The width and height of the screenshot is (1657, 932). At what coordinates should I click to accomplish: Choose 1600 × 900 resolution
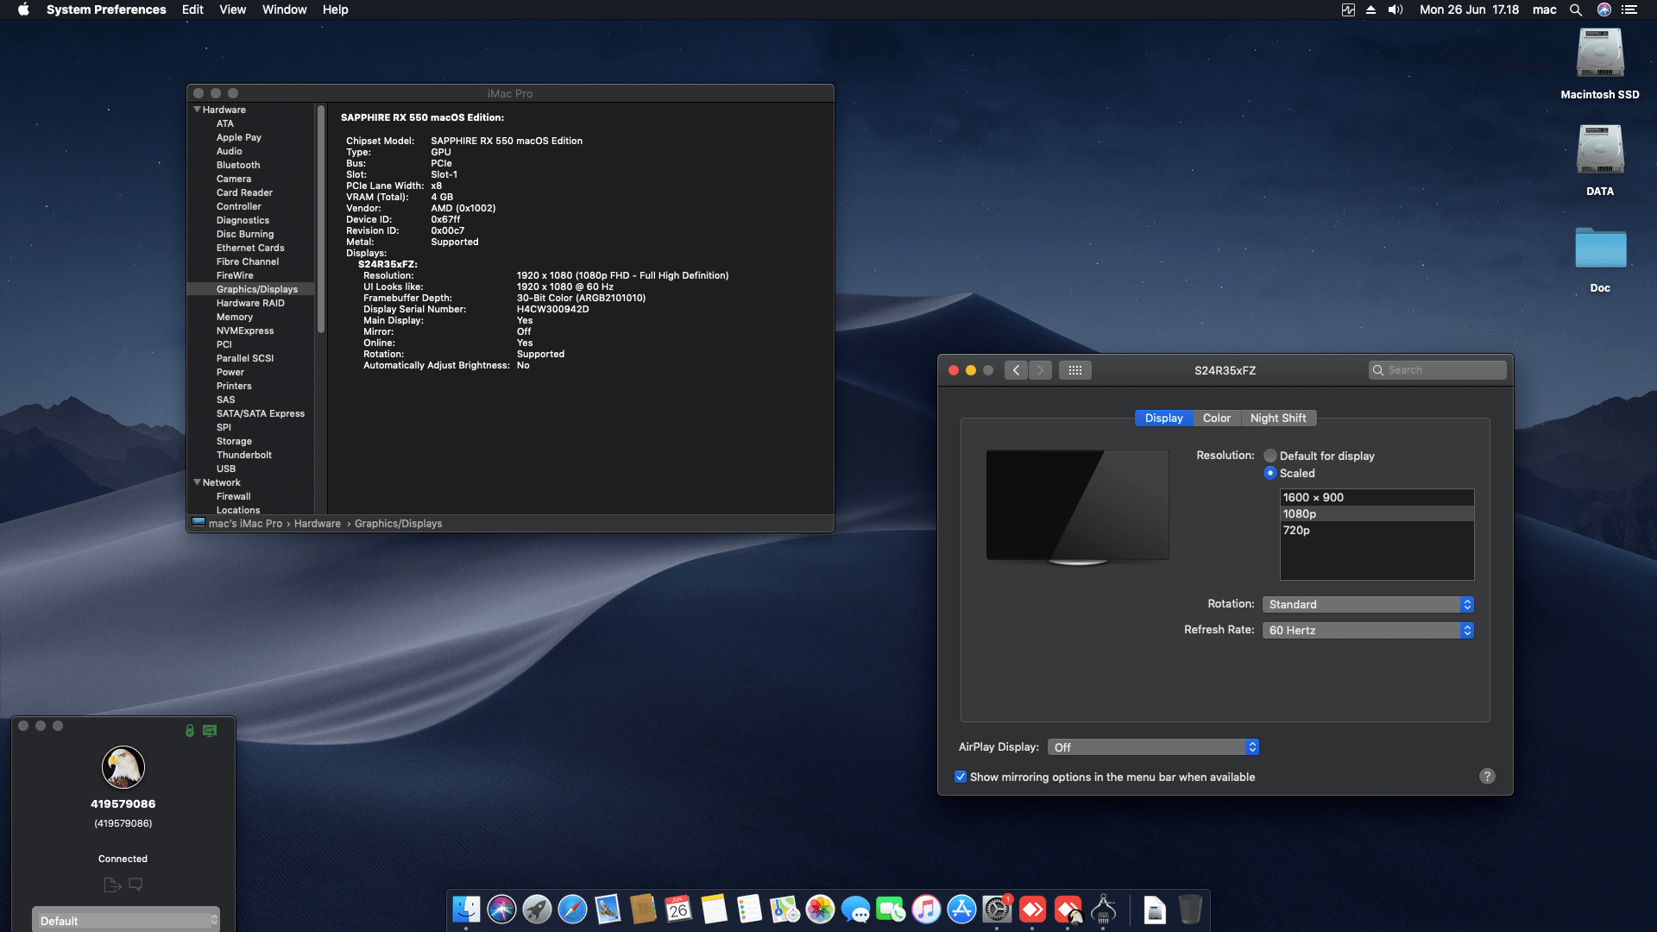coord(1377,497)
